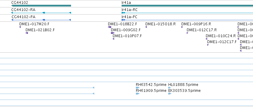Click the RH63542.5prime EST arrow
Screen dimensions: 253x107
(x=138, y=88)
